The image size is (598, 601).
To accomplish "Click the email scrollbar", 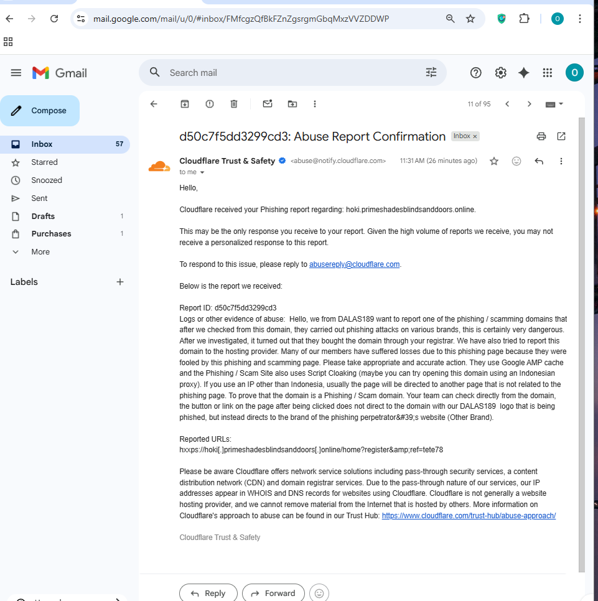I will [x=582, y=344].
